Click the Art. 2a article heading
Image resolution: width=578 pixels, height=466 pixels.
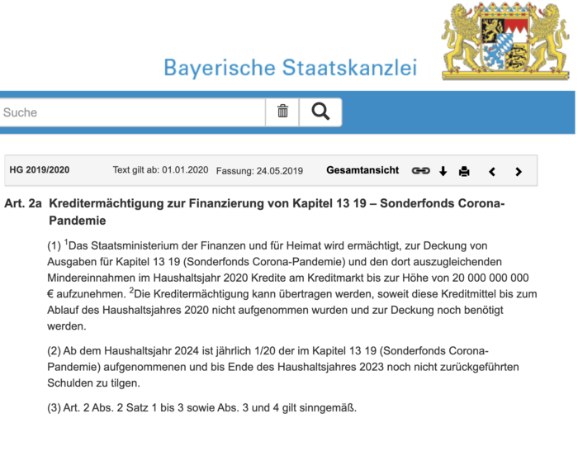click(254, 212)
